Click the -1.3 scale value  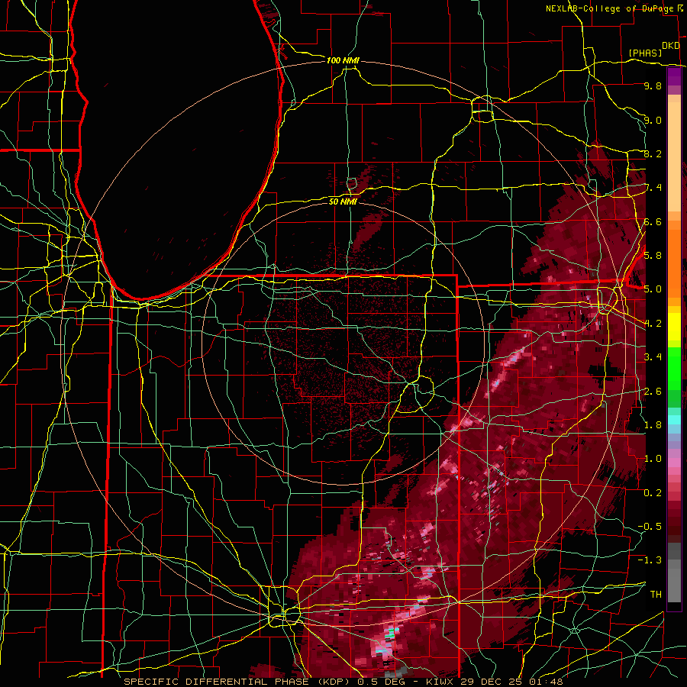pos(650,560)
